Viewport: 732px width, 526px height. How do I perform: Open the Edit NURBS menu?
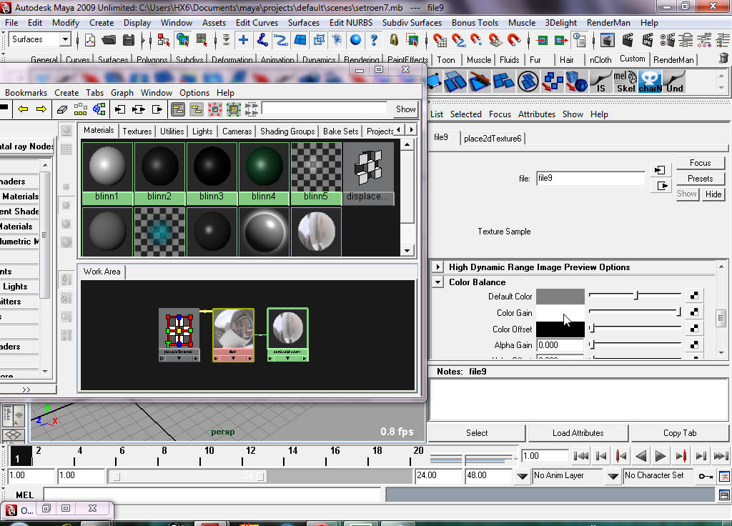[x=350, y=22]
